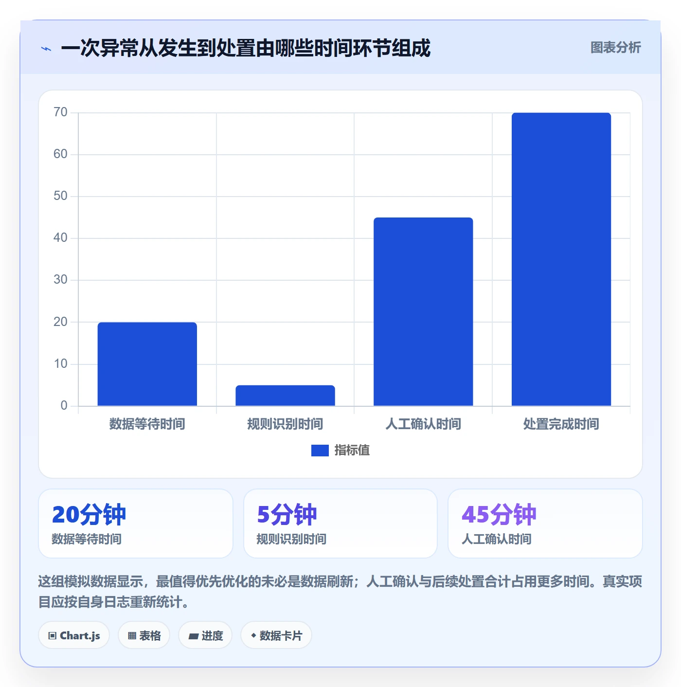
Task: Click the 人工确认时间 bar in chart
Action: pos(423,311)
